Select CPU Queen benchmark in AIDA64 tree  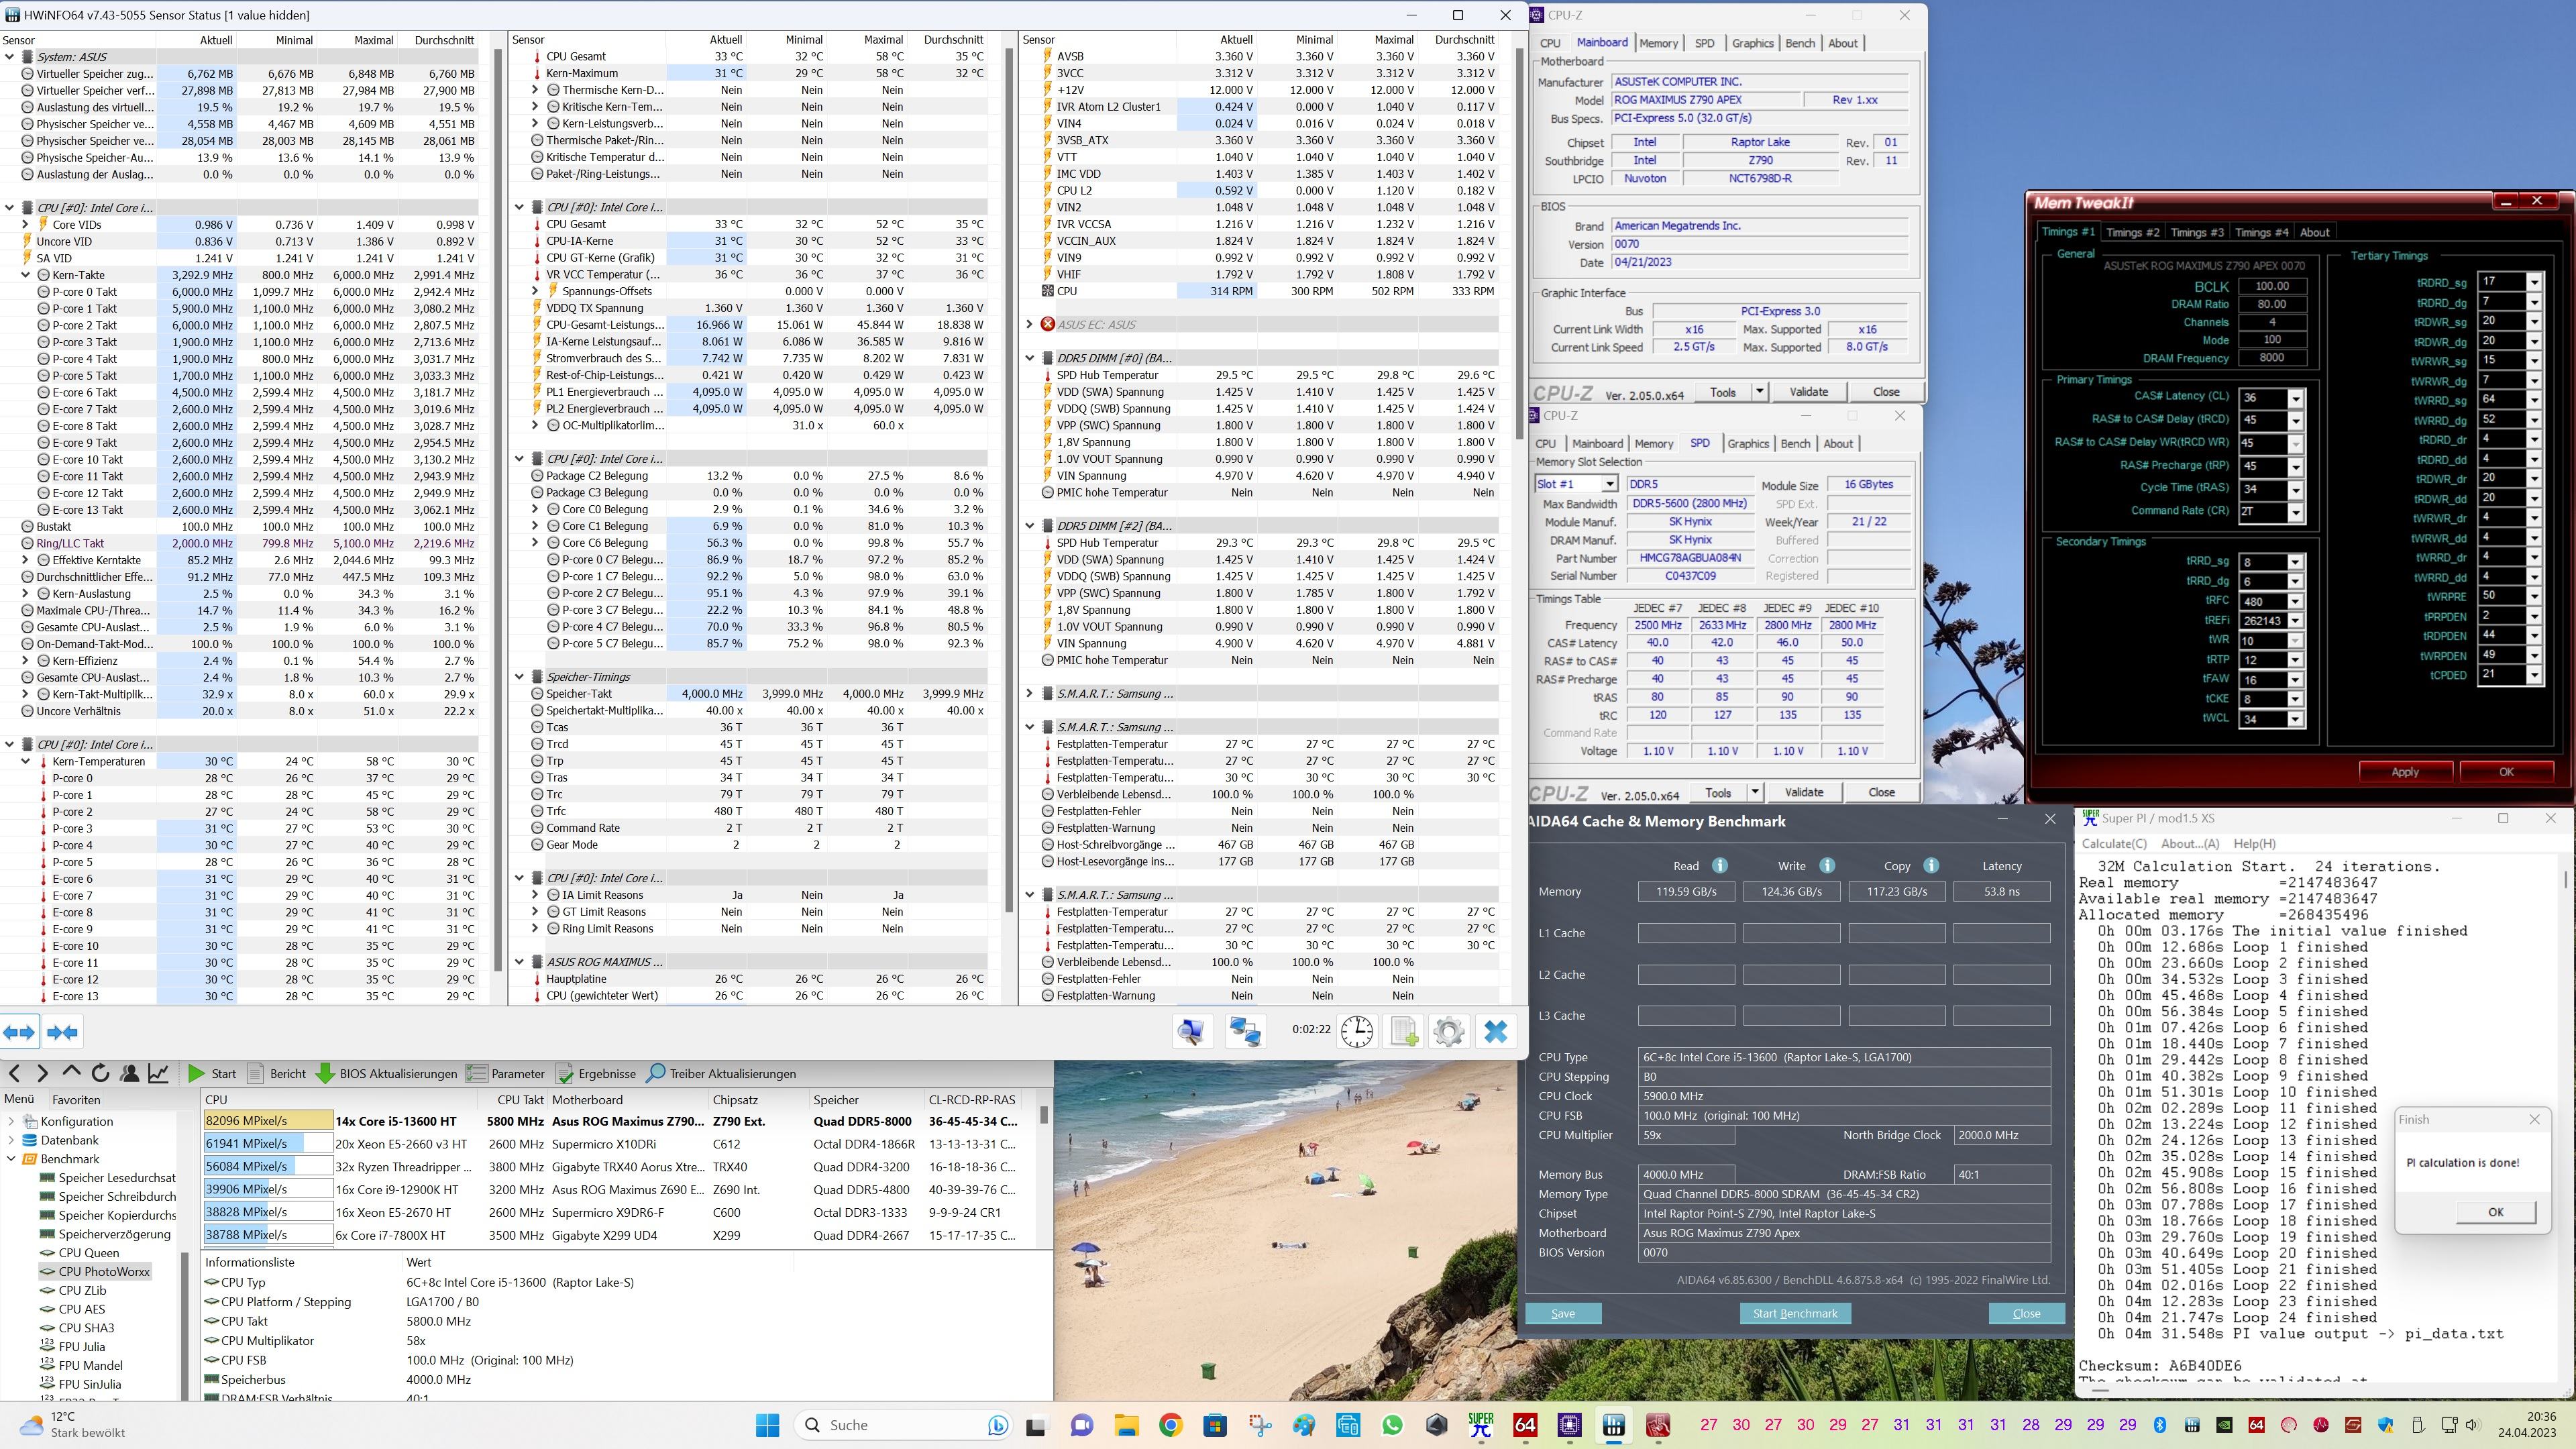[x=88, y=1252]
